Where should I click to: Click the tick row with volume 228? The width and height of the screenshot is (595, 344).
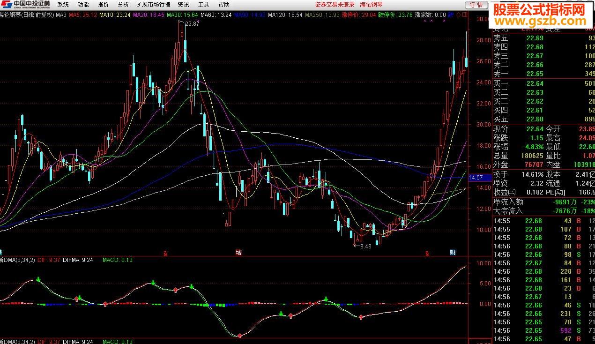tap(543, 271)
